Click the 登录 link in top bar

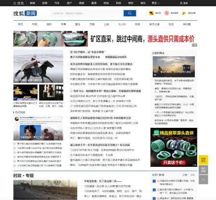(185, 3)
